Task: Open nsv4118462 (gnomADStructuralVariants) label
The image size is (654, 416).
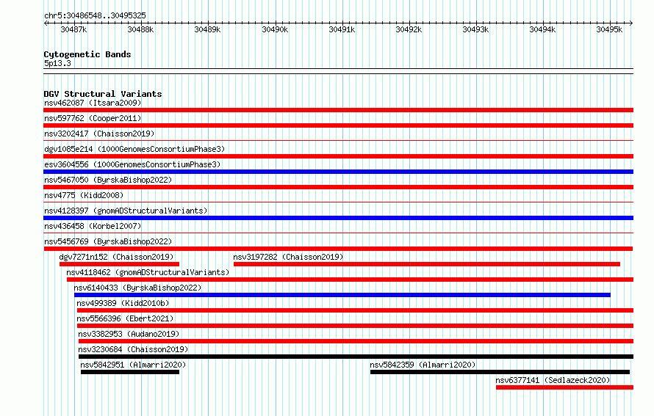Action: pos(148,272)
